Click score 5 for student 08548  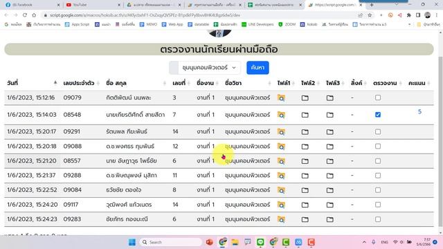419,111
